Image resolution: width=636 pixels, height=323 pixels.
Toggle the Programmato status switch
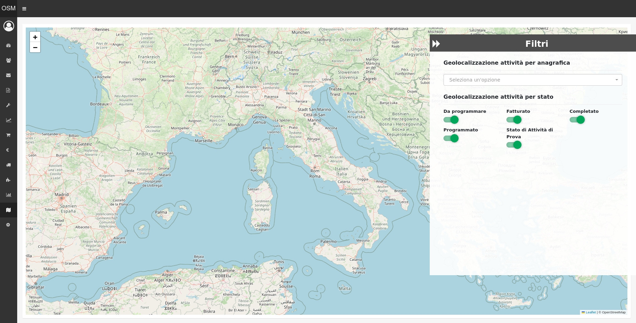pos(451,138)
